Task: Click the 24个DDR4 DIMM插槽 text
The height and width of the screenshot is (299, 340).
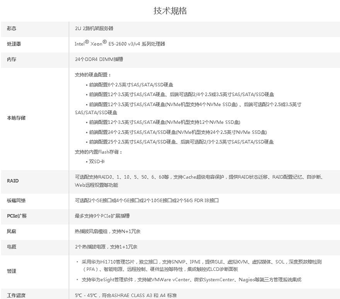Action: [99, 59]
